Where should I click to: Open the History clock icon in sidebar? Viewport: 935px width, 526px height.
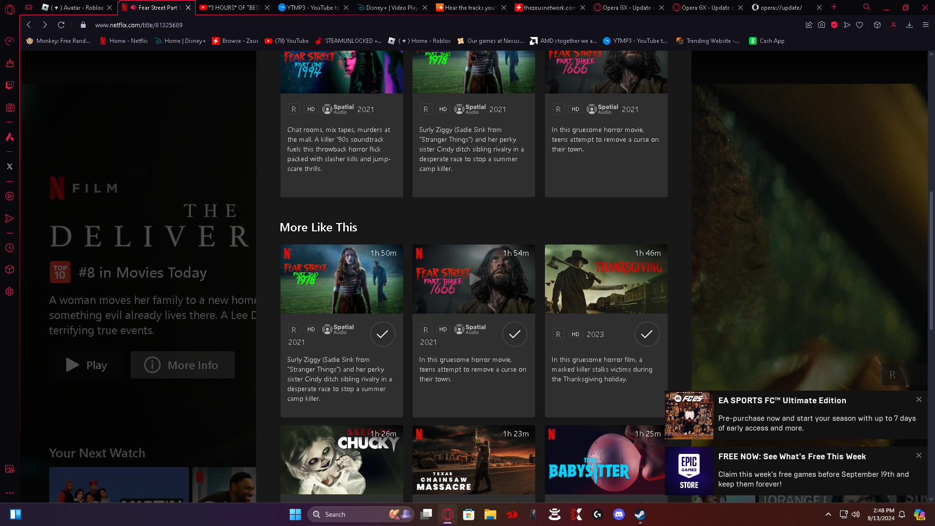[9, 248]
